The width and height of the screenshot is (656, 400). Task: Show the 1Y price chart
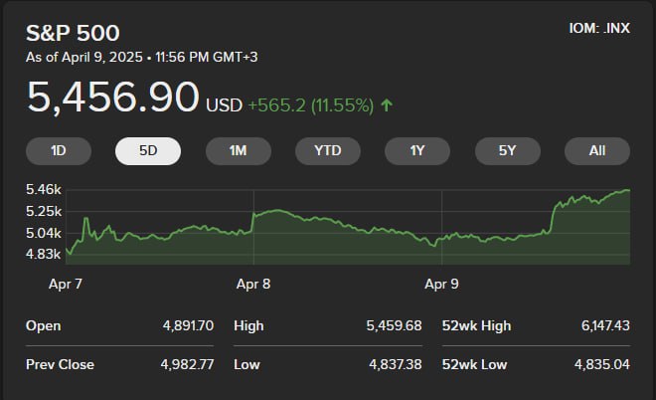coord(417,150)
